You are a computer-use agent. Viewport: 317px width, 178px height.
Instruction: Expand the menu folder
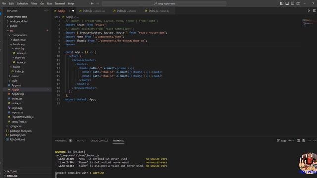[x=15, y=76]
